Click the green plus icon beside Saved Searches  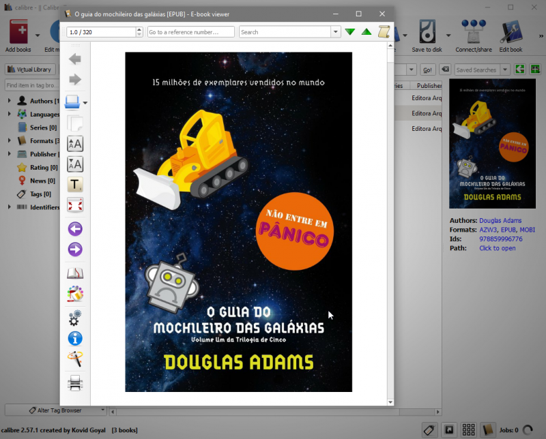(535, 70)
